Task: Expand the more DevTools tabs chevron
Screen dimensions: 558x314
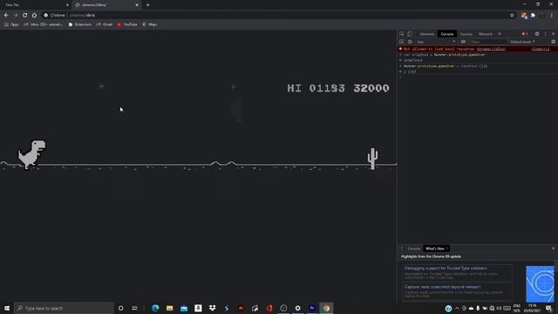Action: (500, 34)
